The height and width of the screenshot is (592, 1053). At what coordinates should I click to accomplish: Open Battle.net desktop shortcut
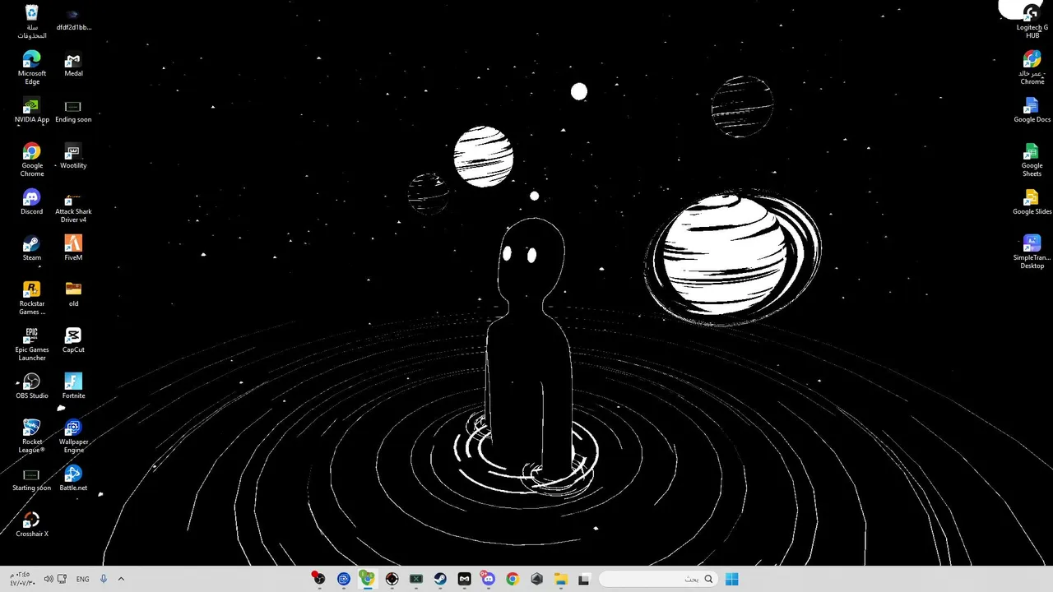[73, 479]
